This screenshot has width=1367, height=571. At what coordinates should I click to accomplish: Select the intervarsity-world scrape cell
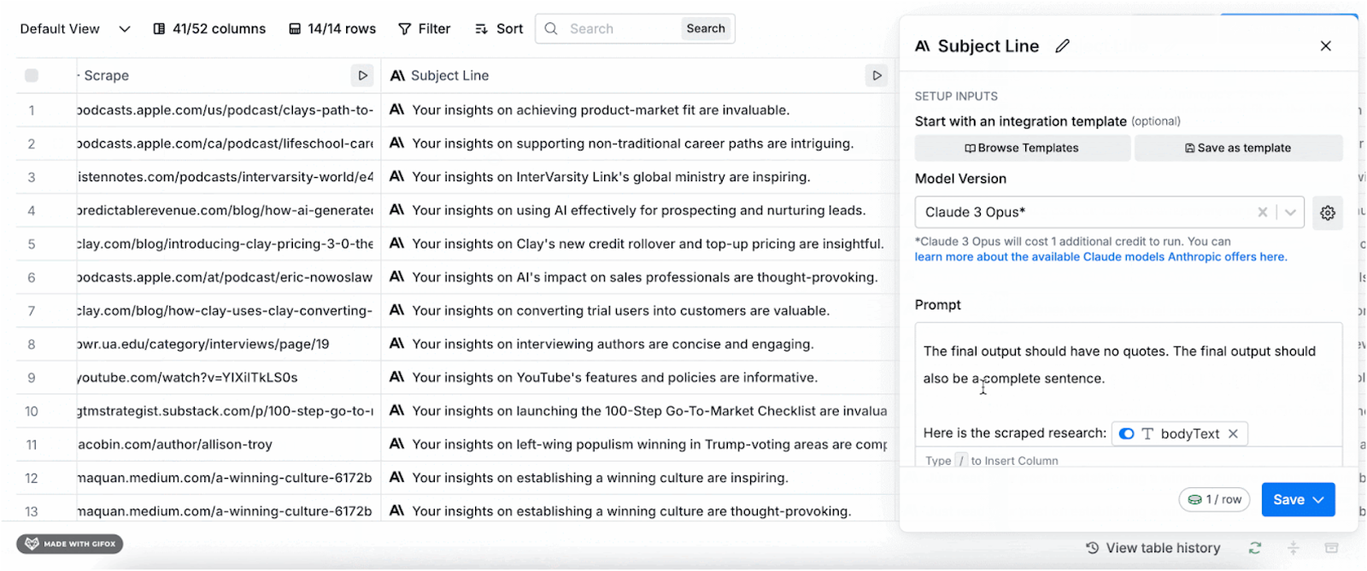[x=228, y=177]
